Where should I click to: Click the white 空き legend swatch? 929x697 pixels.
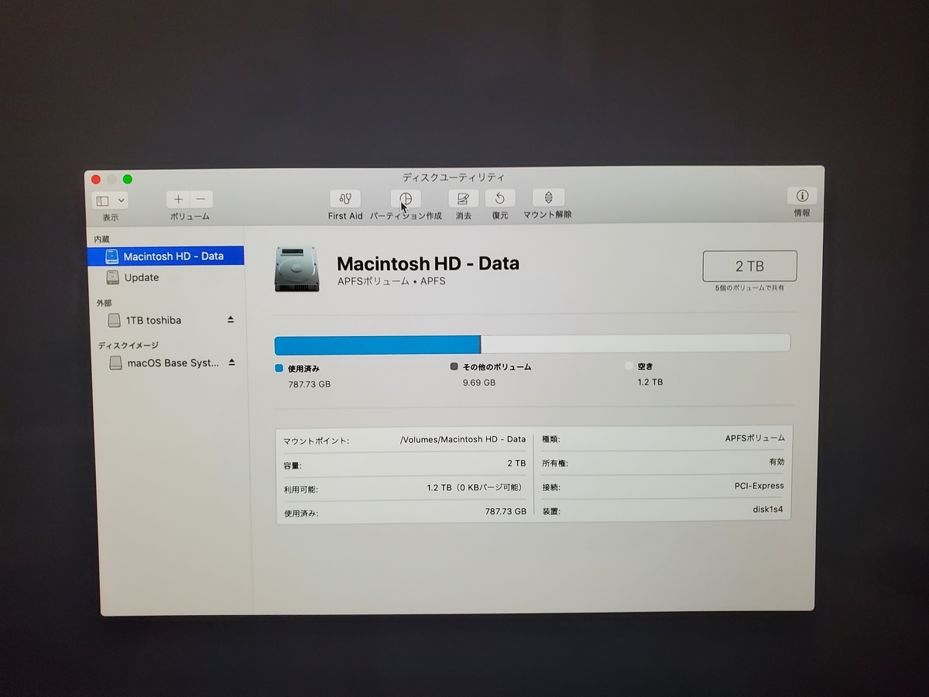(629, 366)
